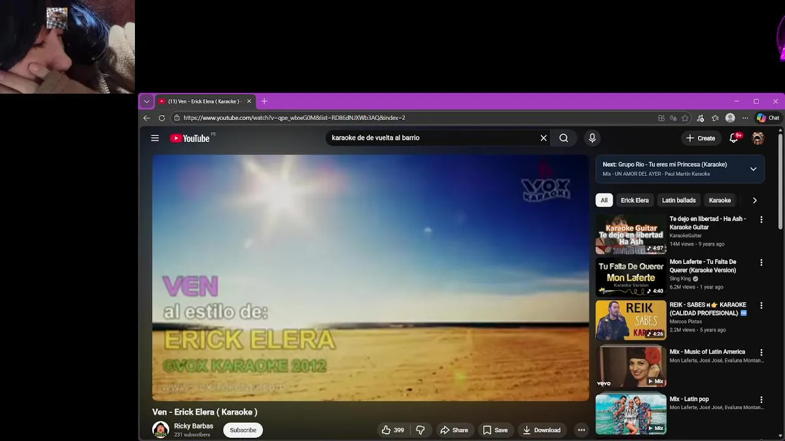Click the Create button

point(700,138)
